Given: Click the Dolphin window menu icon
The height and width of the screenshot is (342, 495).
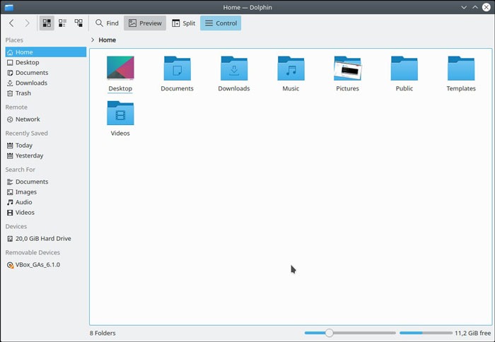Looking at the screenshot, I should [x=8, y=7].
